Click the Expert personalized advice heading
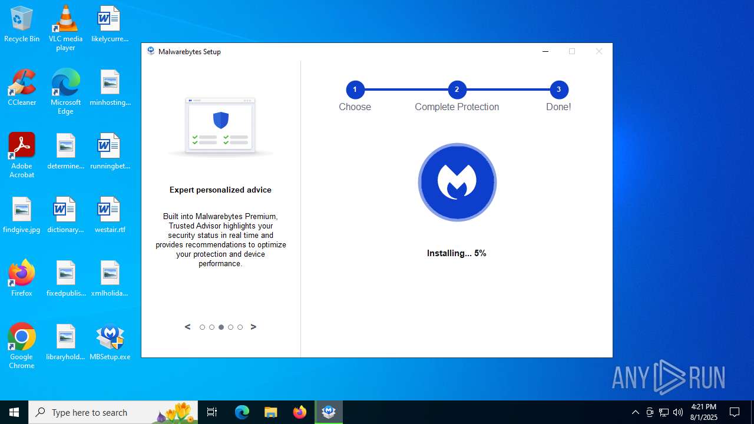754x424 pixels. 220,190
